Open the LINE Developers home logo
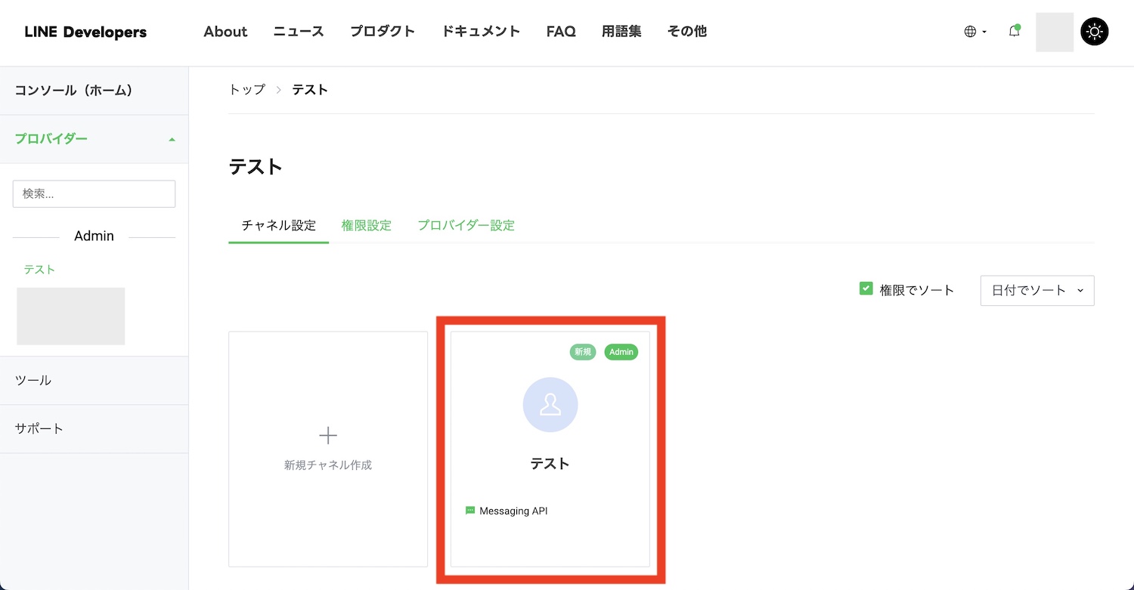Image resolution: width=1134 pixels, height=590 pixels. [x=85, y=32]
